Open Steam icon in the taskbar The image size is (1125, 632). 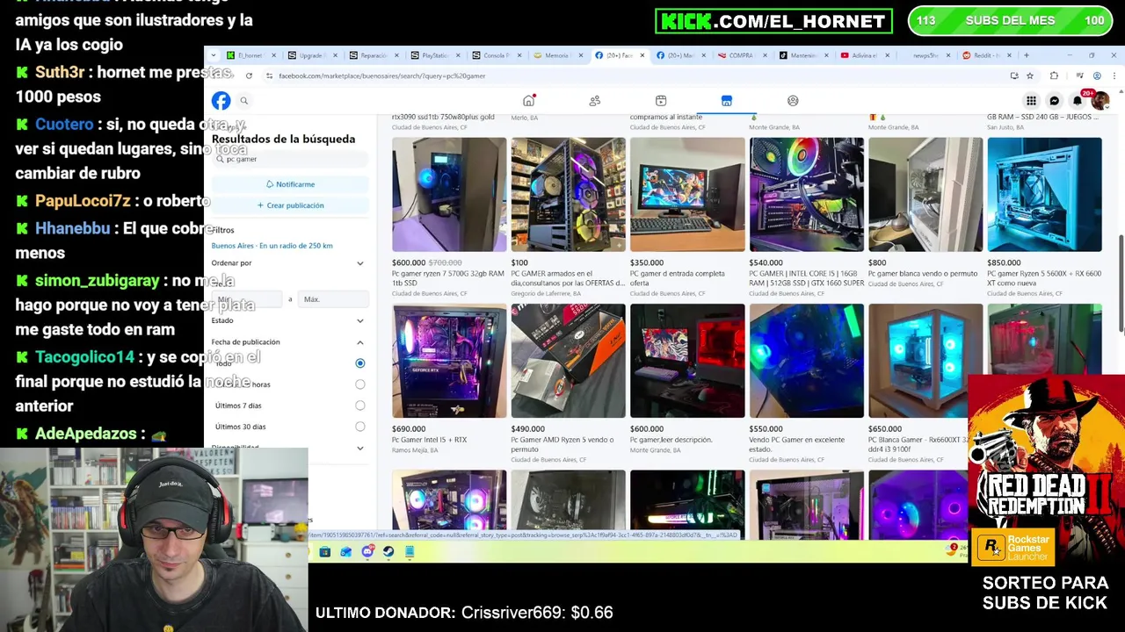(x=388, y=552)
